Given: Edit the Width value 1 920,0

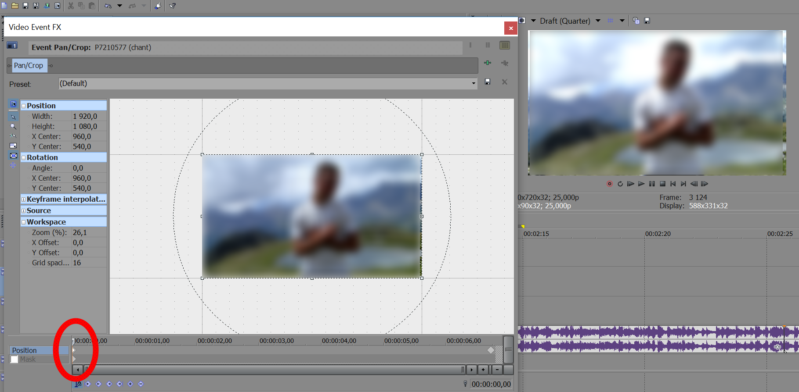Looking at the screenshot, I should point(89,116).
